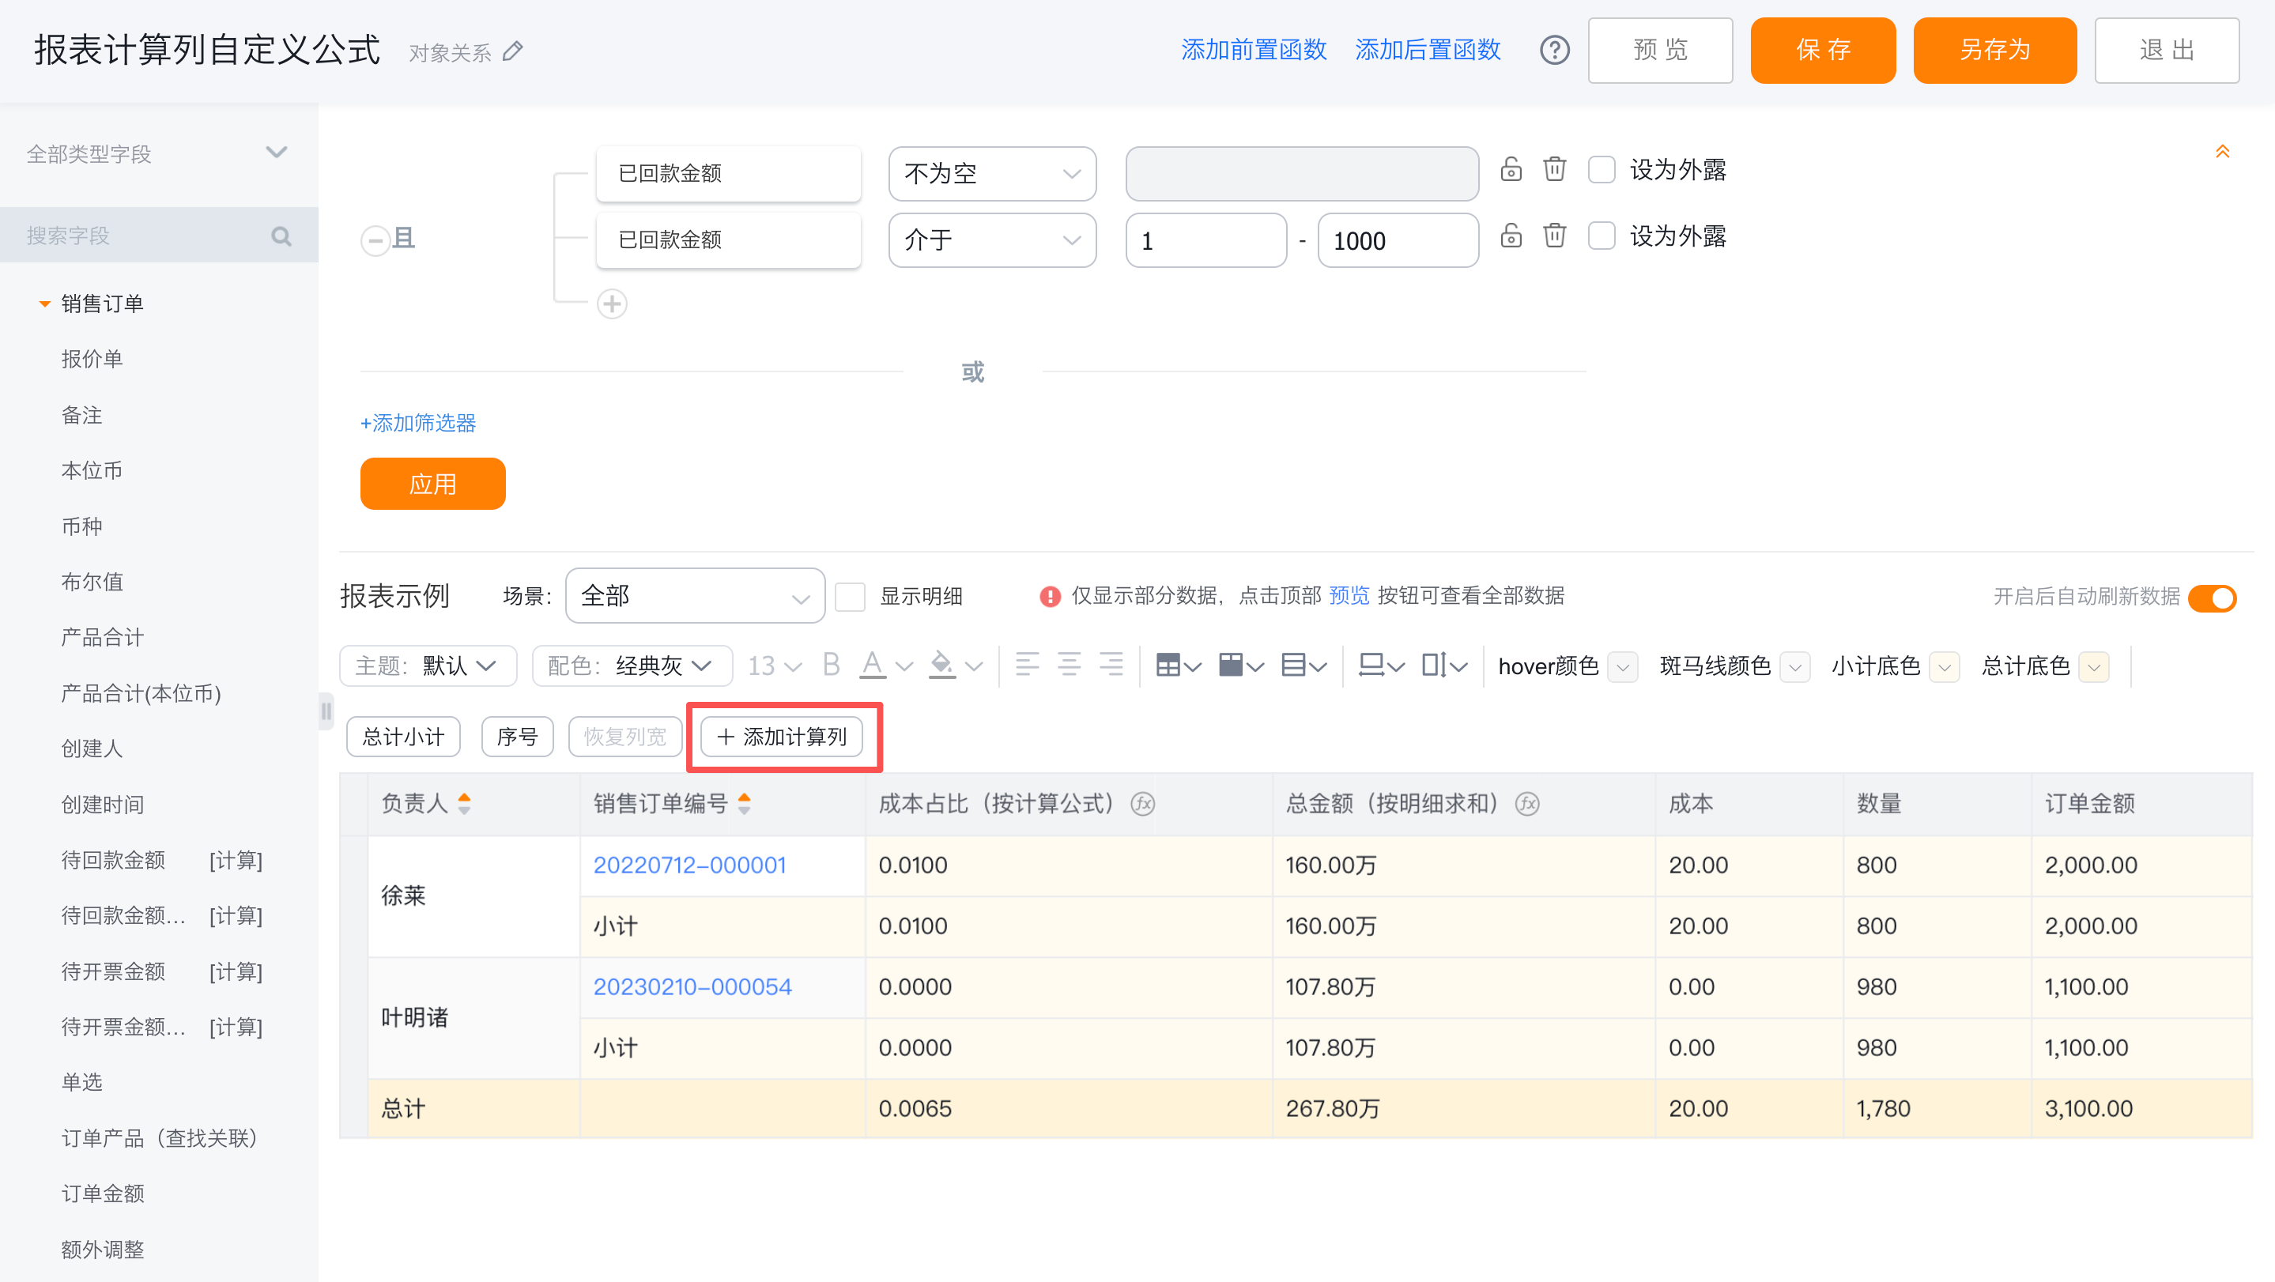Click the 添加前置函数 link

(x=1253, y=51)
